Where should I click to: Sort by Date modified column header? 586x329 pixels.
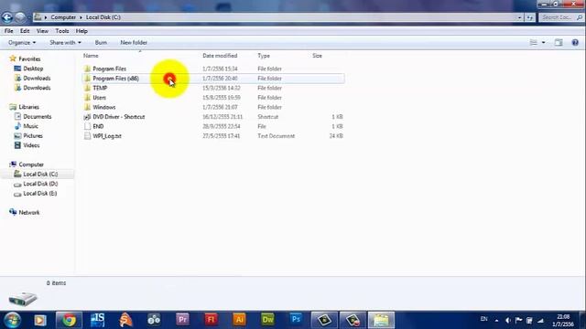tap(220, 56)
